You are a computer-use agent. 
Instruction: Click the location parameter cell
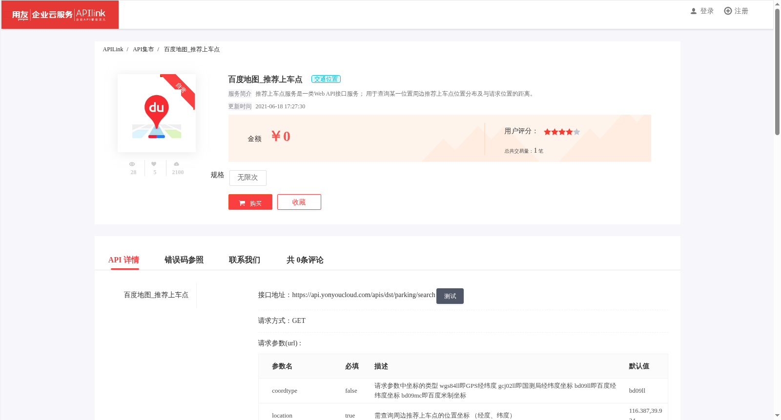[282, 416]
